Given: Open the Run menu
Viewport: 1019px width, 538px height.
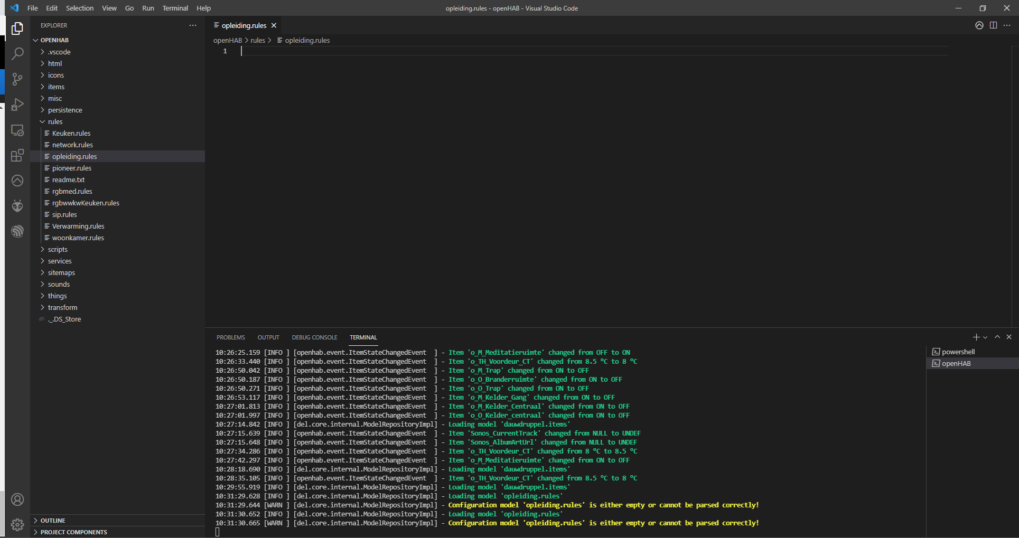Looking at the screenshot, I should click(x=148, y=8).
